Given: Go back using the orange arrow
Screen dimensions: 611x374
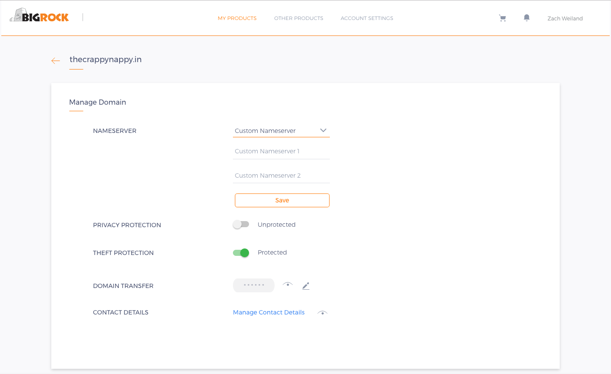Looking at the screenshot, I should pos(56,61).
